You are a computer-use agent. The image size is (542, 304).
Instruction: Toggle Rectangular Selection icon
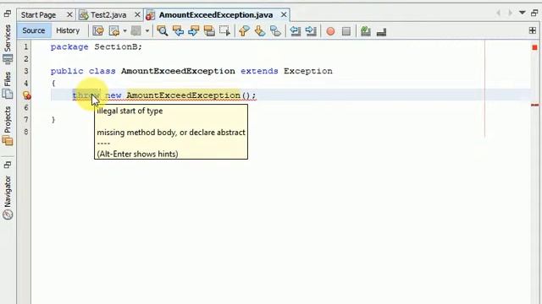(224, 31)
